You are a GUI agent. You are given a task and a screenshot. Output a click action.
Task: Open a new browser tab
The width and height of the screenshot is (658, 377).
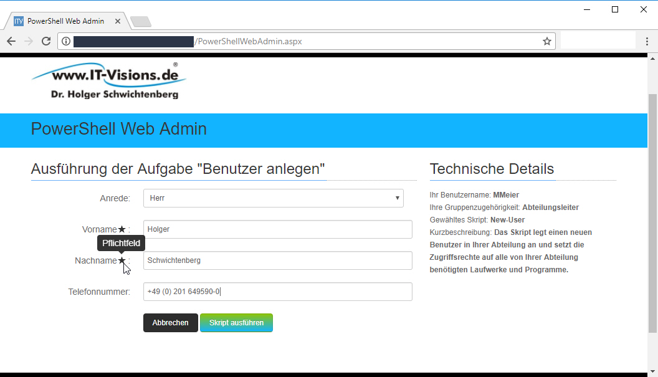click(x=141, y=22)
